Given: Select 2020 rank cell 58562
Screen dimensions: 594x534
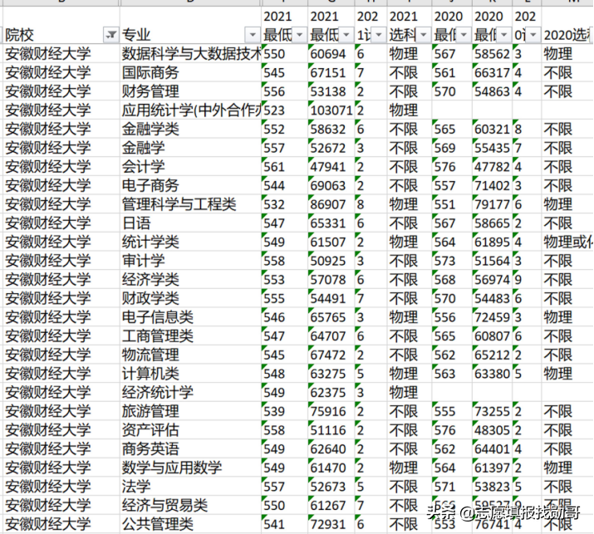Looking at the screenshot, I should pos(492,53).
